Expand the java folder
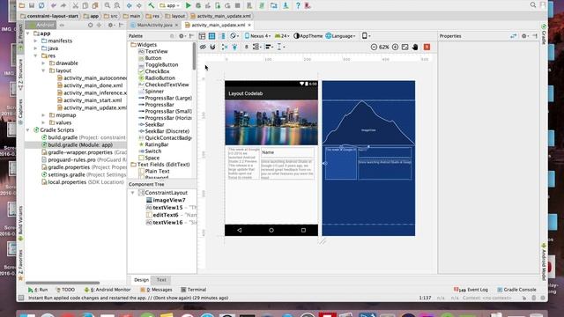 35,48
